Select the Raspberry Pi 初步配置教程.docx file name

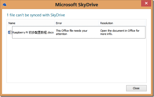point(33,32)
